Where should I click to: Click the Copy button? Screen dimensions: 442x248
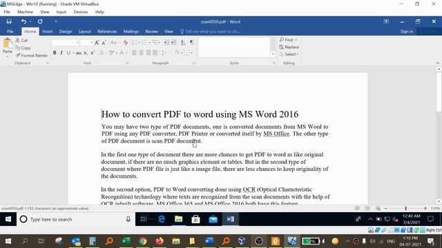tap(23, 48)
